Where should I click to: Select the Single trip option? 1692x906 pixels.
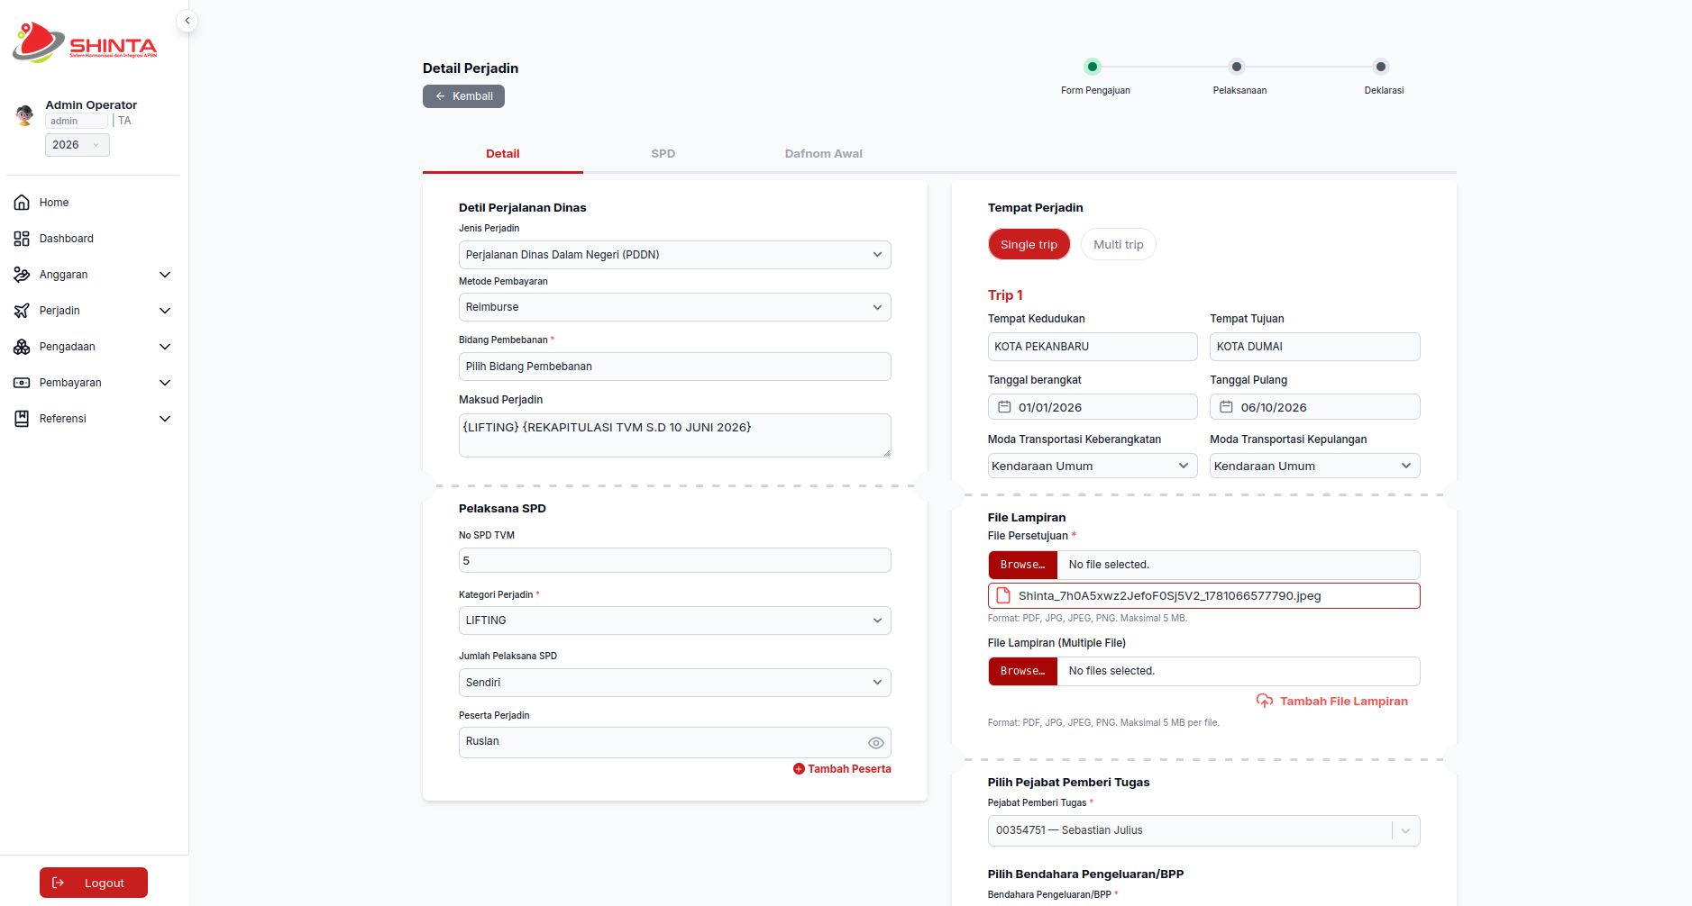[x=1029, y=244]
